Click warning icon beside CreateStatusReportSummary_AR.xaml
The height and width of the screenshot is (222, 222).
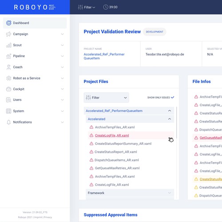pyautogui.click(x=91, y=143)
